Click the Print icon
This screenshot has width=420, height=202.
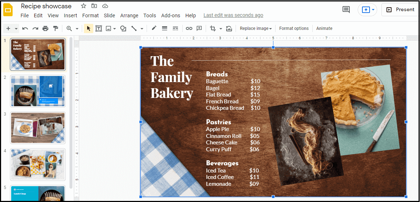(x=45, y=28)
